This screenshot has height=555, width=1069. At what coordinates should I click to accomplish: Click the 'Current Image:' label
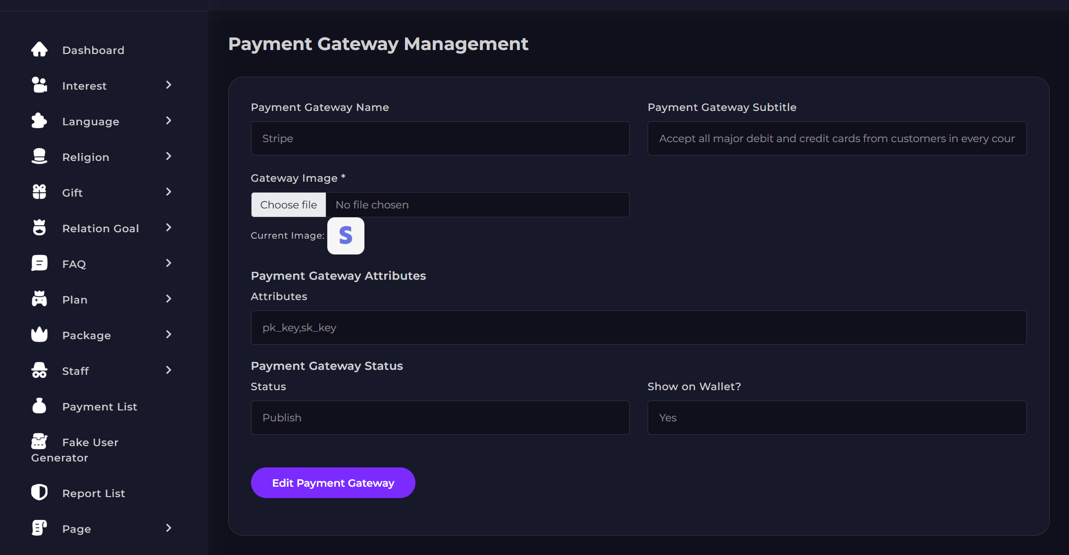pyautogui.click(x=288, y=236)
